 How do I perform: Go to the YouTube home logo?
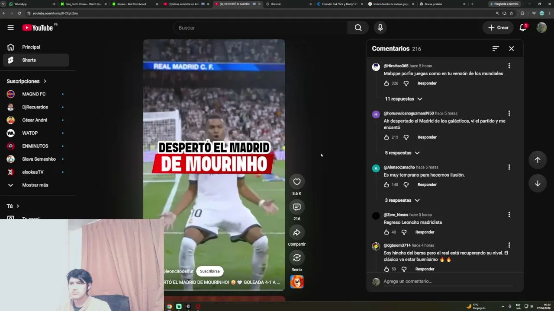click(x=38, y=28)
